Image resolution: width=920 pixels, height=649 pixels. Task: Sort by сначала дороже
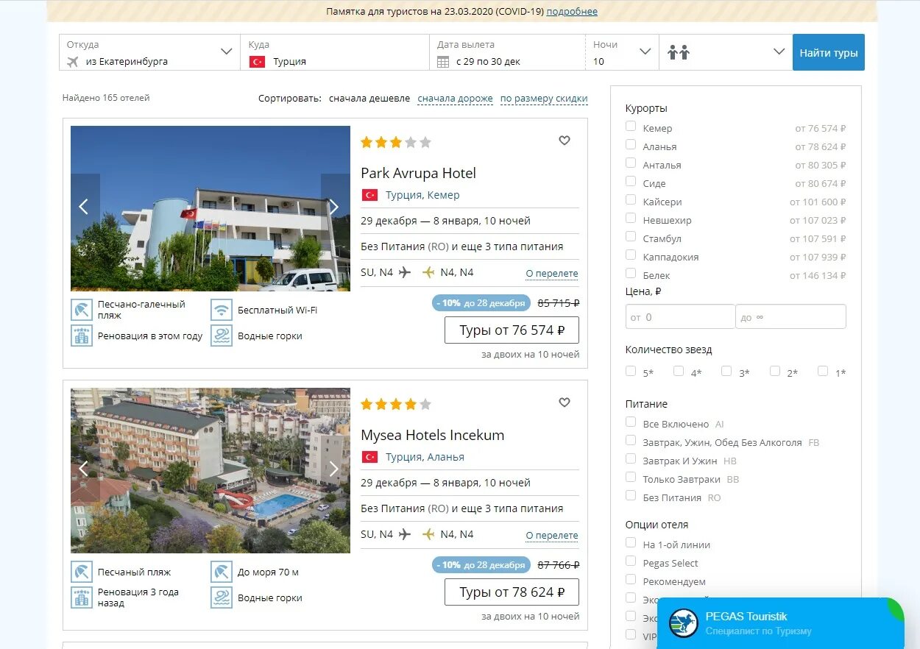click(x=456, y=98)
